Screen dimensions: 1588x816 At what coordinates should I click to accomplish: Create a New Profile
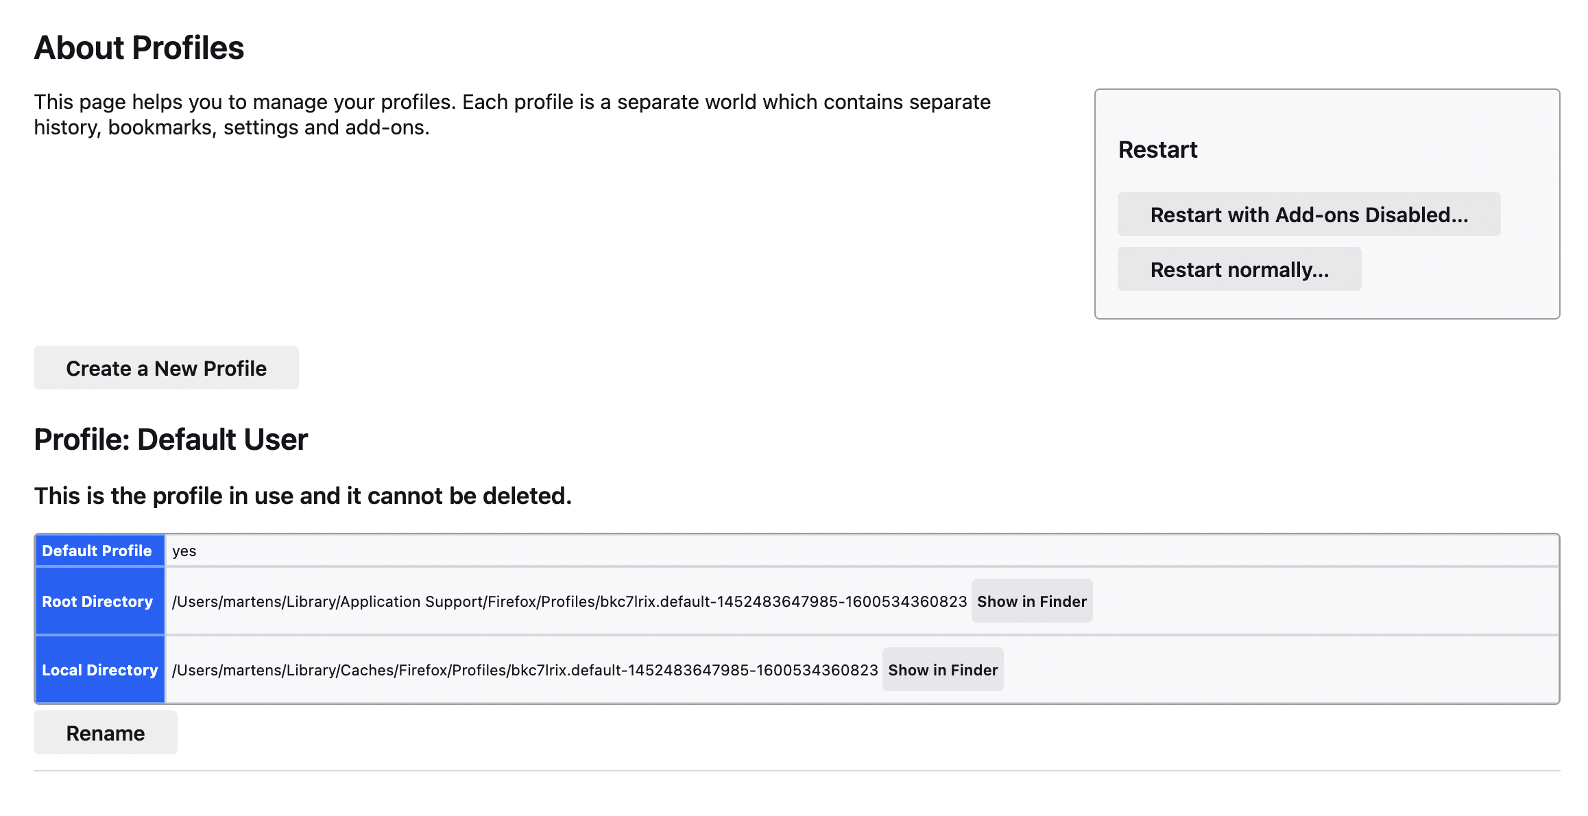tap(166, 368)
